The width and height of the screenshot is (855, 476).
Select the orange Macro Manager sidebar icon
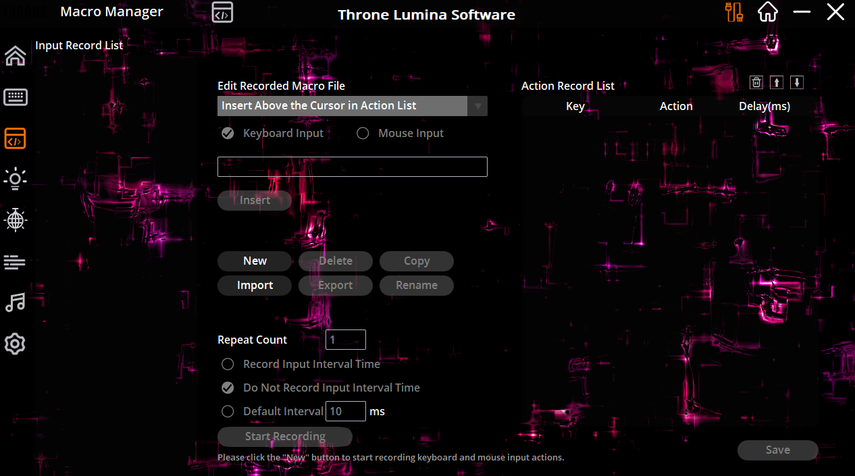15,138
